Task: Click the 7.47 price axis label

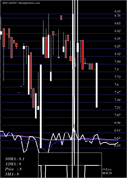Action: click(117, 92)
